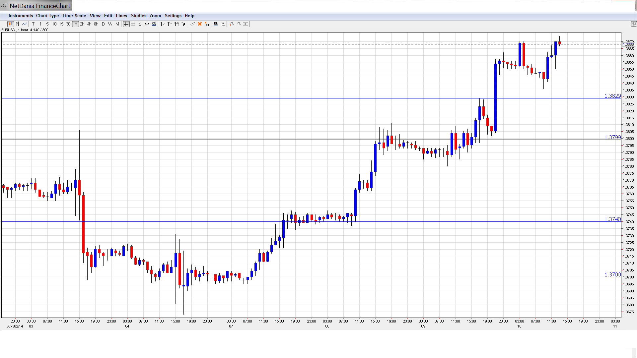Click the zoom out magnifier icon
This screenshot has height=358, width=637.
[x=239, y=24]
